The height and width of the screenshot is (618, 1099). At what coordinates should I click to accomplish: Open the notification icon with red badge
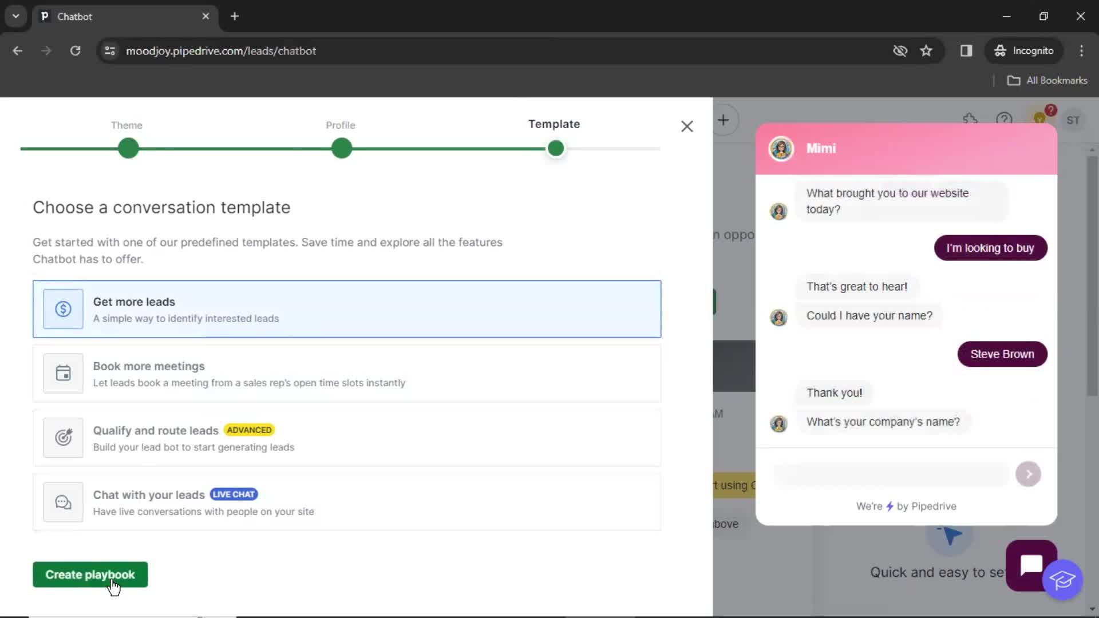pos(1041,118)
